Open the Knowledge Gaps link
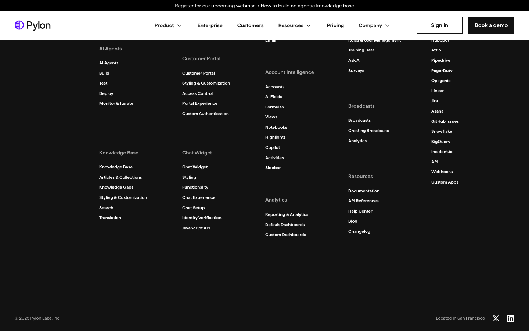 pyautogui.click(x=116, y=187)
